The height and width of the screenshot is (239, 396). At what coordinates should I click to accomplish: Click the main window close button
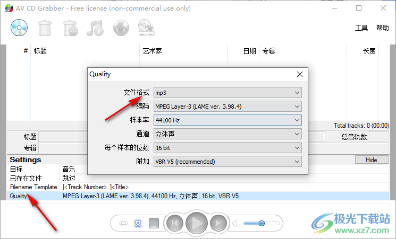pos(383,8)
